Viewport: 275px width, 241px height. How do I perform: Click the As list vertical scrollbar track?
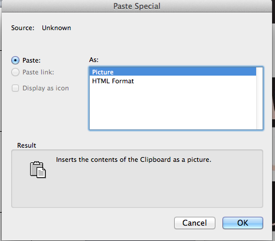(x=259, y=98)
